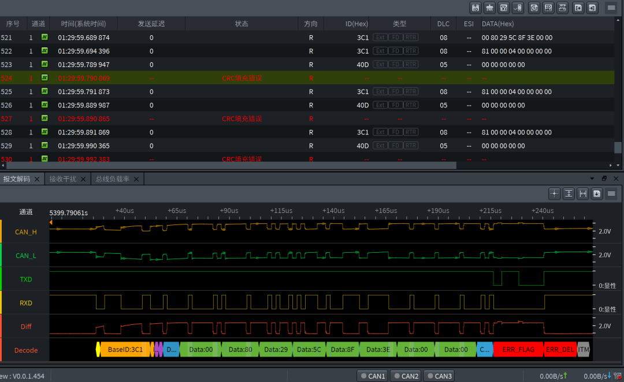Image resolution: width=624 pixels, height=382 pixels.
Task: Switch to the 总线负载率 tab
Action: click(x=113, y=179)
